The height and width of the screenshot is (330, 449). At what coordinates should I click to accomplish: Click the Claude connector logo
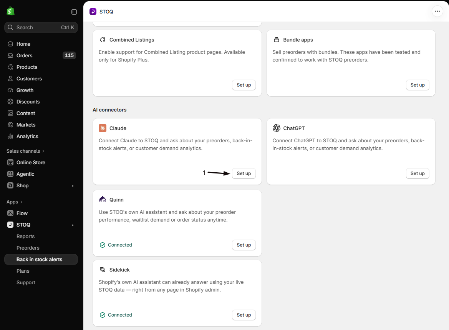pos(103,128)
